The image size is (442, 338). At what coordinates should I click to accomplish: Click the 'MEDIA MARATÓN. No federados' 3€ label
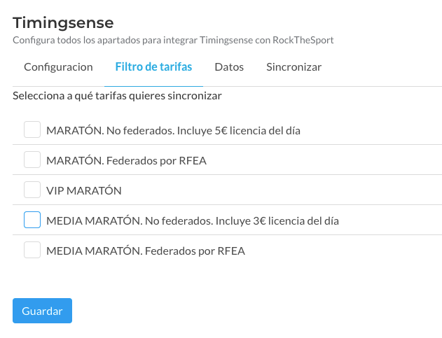(192, 220)
